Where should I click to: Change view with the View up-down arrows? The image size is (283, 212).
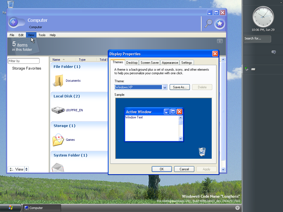(27, 169)
